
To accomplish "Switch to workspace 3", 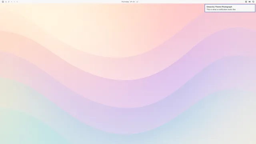I will coord(12,2).
